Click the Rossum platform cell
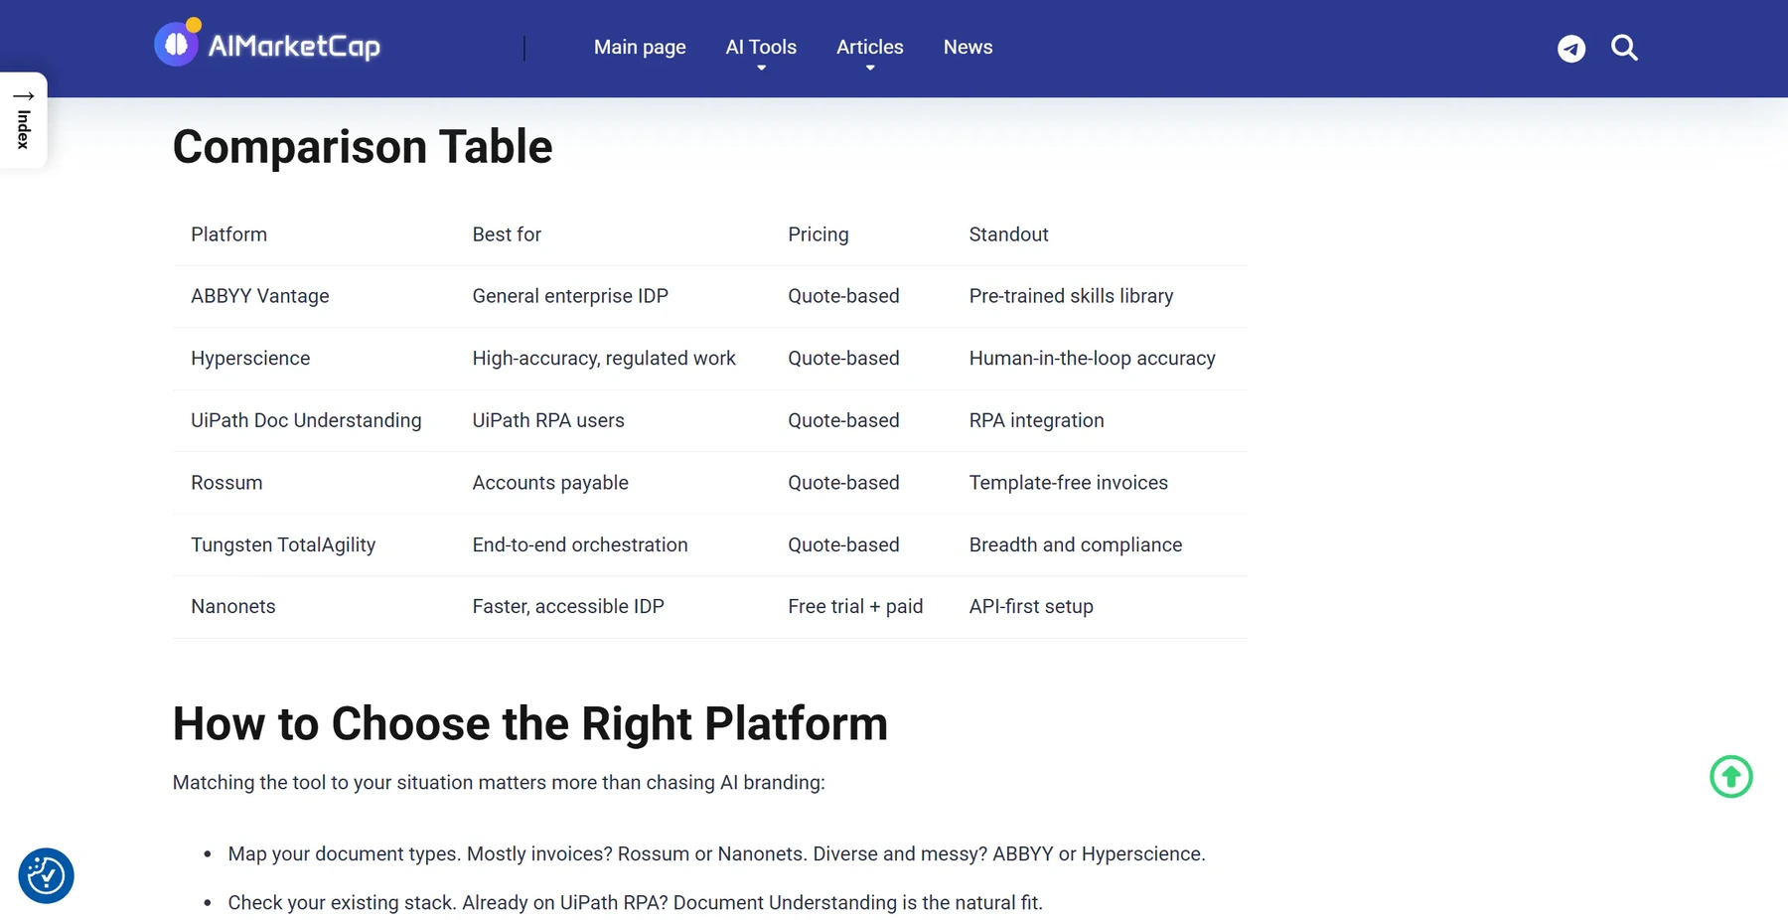 pos(226,483)
